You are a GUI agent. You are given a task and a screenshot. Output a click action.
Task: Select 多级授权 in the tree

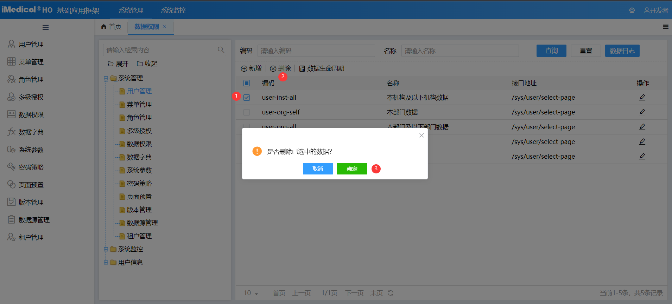click(x=139, y=131)
